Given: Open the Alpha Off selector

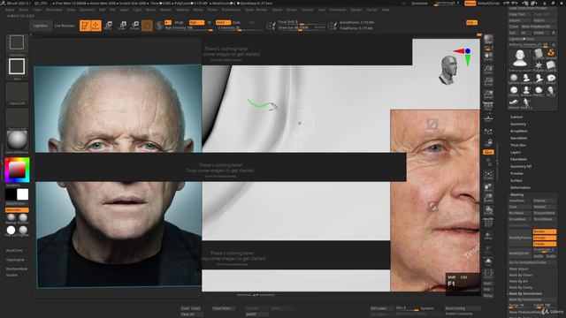Looking at the screenshot, I should pyautogui.click(x=17, y=93).
